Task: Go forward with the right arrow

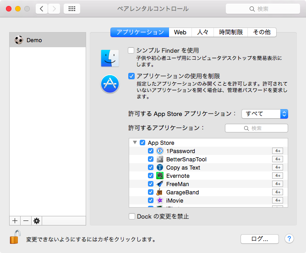Action: pyautogui.click(x=54, y=9)
